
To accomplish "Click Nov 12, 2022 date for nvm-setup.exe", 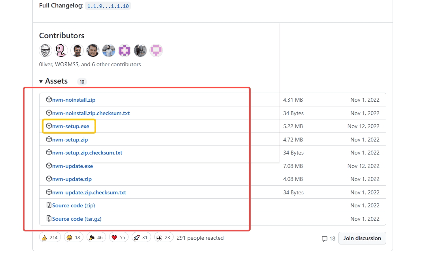I will click(x=363, y=126).
